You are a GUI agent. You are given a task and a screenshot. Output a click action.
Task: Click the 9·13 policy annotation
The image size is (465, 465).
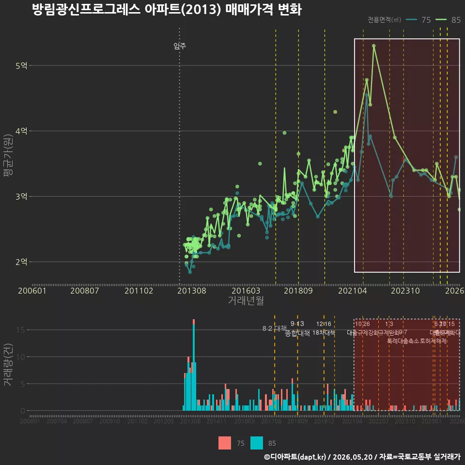tap(297, 324)
